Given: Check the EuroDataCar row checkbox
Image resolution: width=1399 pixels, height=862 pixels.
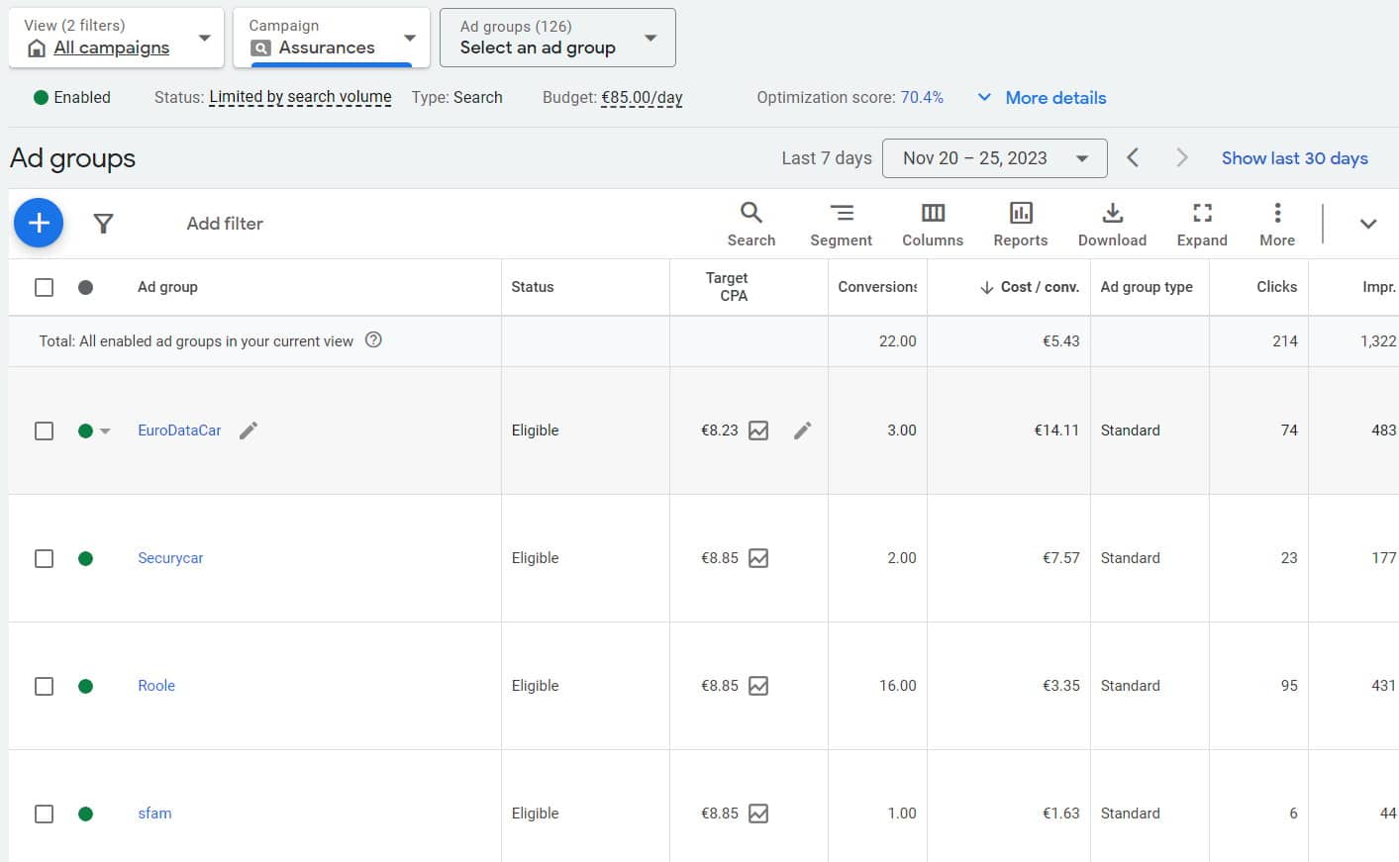Looking at the screenshot, I should (44, 431).
